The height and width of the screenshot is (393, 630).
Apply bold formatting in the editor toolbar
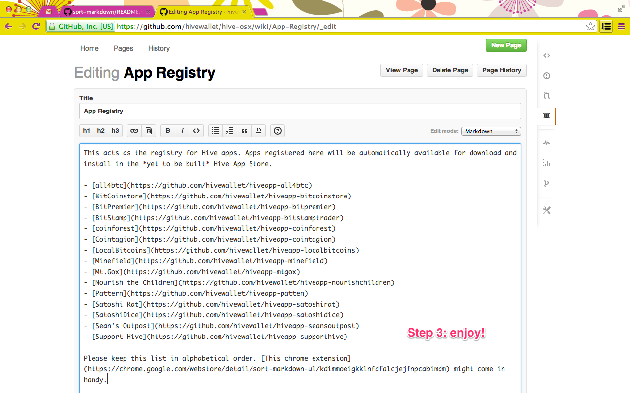pos(168,131)
